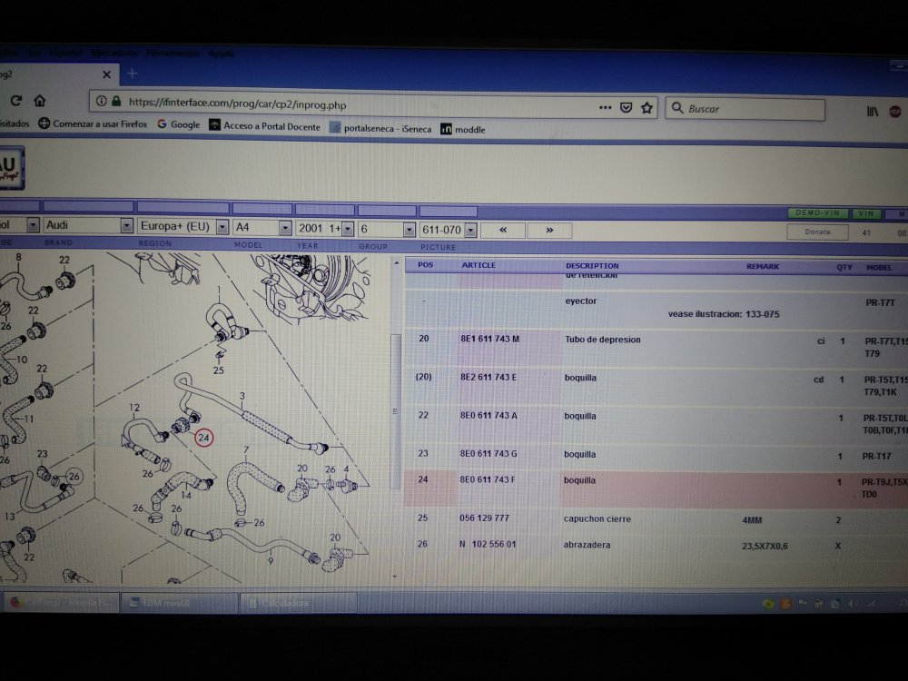Open the Region dropdown showing Europa+ (EU)

click(x=183, y=226)
